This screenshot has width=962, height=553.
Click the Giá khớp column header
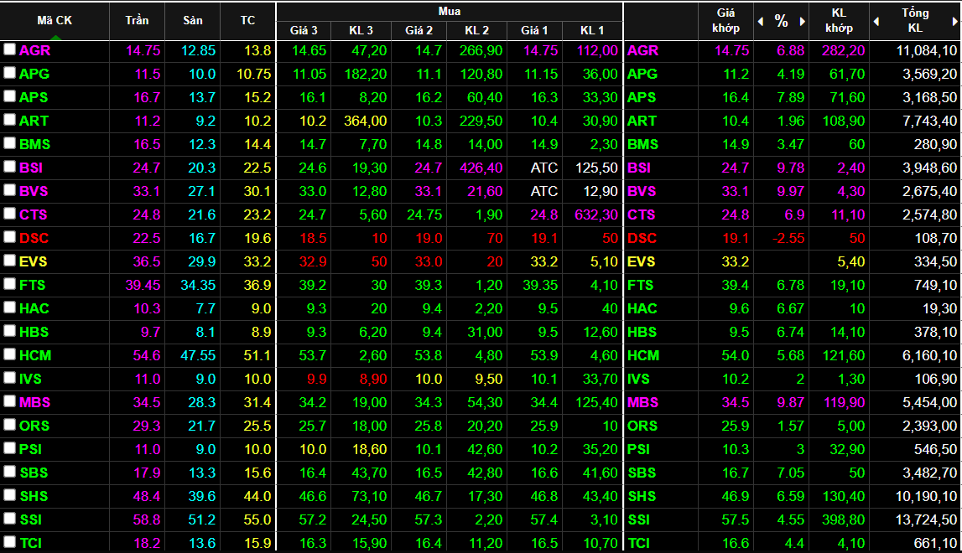pos(725,20)
